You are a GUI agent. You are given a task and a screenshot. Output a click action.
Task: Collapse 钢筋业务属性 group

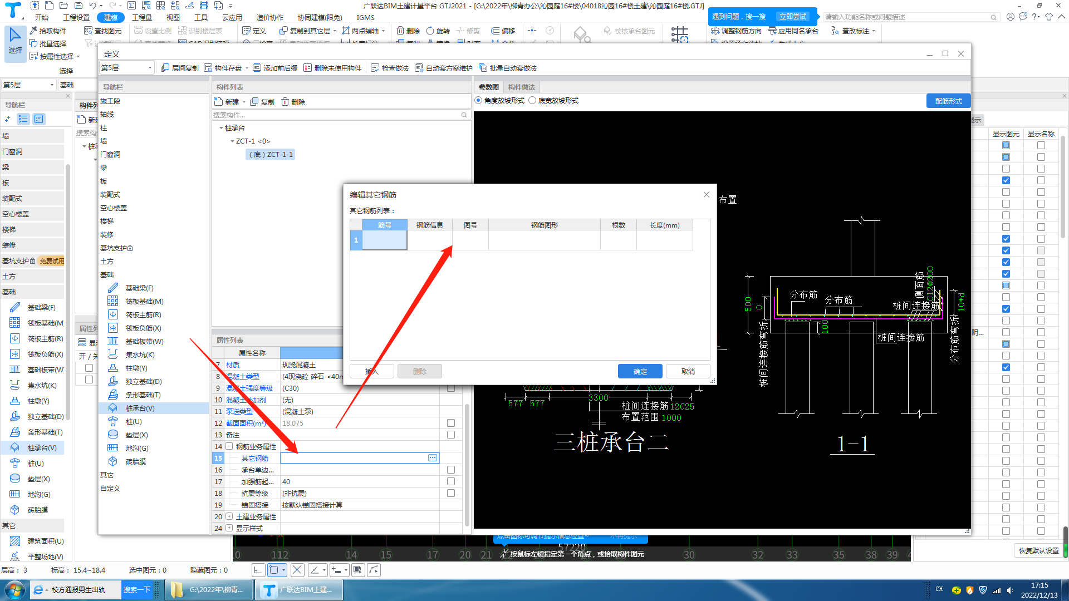tap(229, 446)
